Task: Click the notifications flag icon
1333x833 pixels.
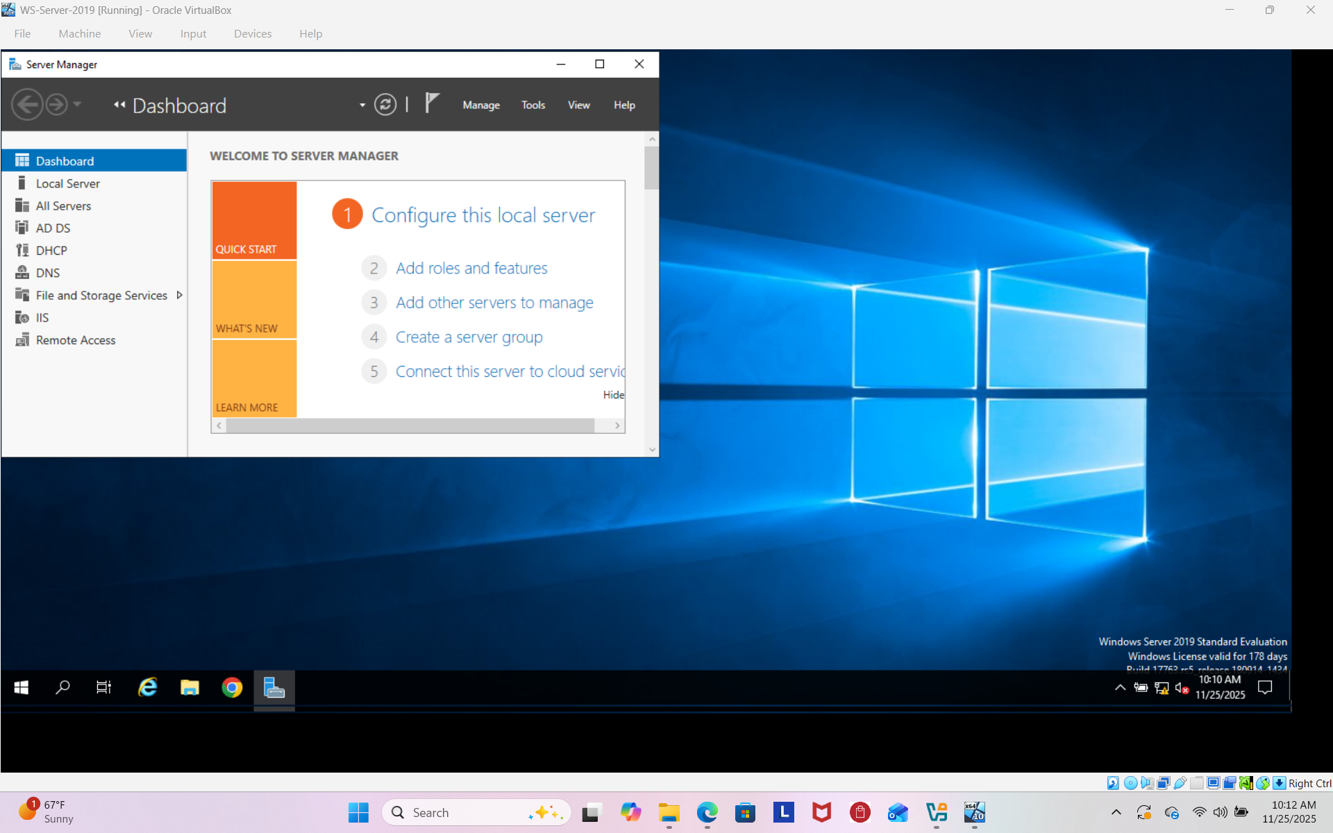Action: [x=432, y=103]
